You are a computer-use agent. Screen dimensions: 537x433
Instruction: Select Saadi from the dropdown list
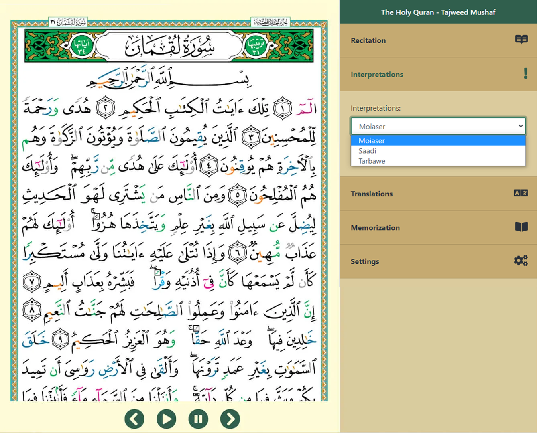[438, 151]
